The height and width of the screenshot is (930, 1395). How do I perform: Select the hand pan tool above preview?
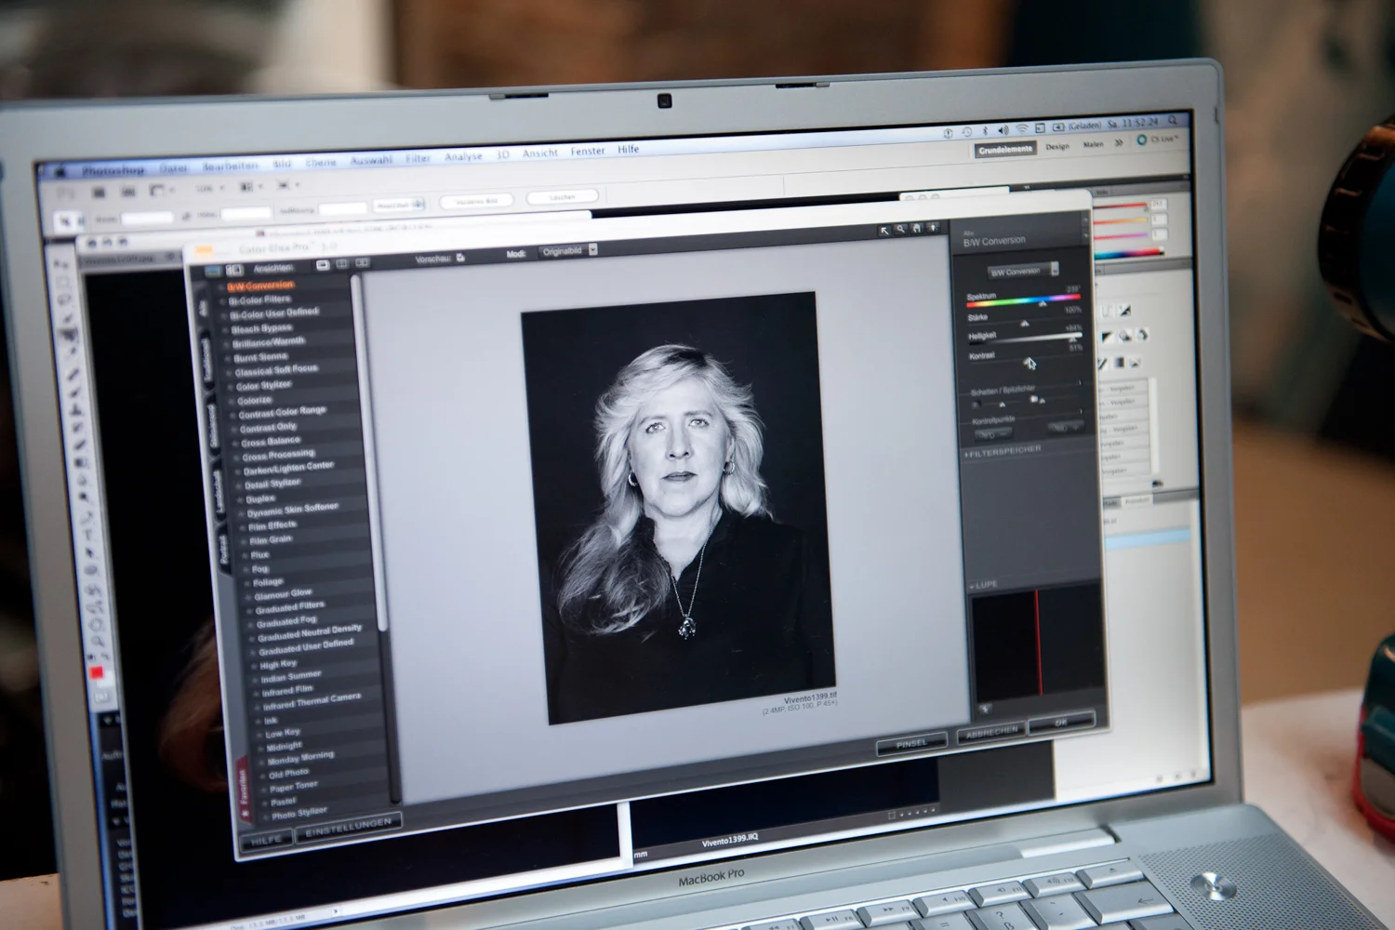click(x=916, y=228)
